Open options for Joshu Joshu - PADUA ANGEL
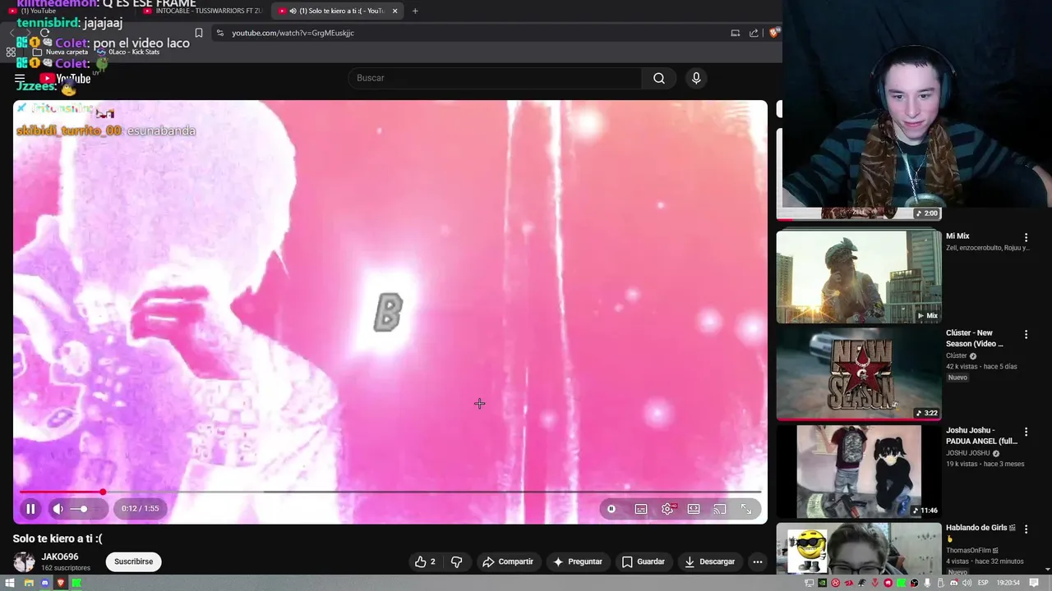 (x=1026, y=431)
